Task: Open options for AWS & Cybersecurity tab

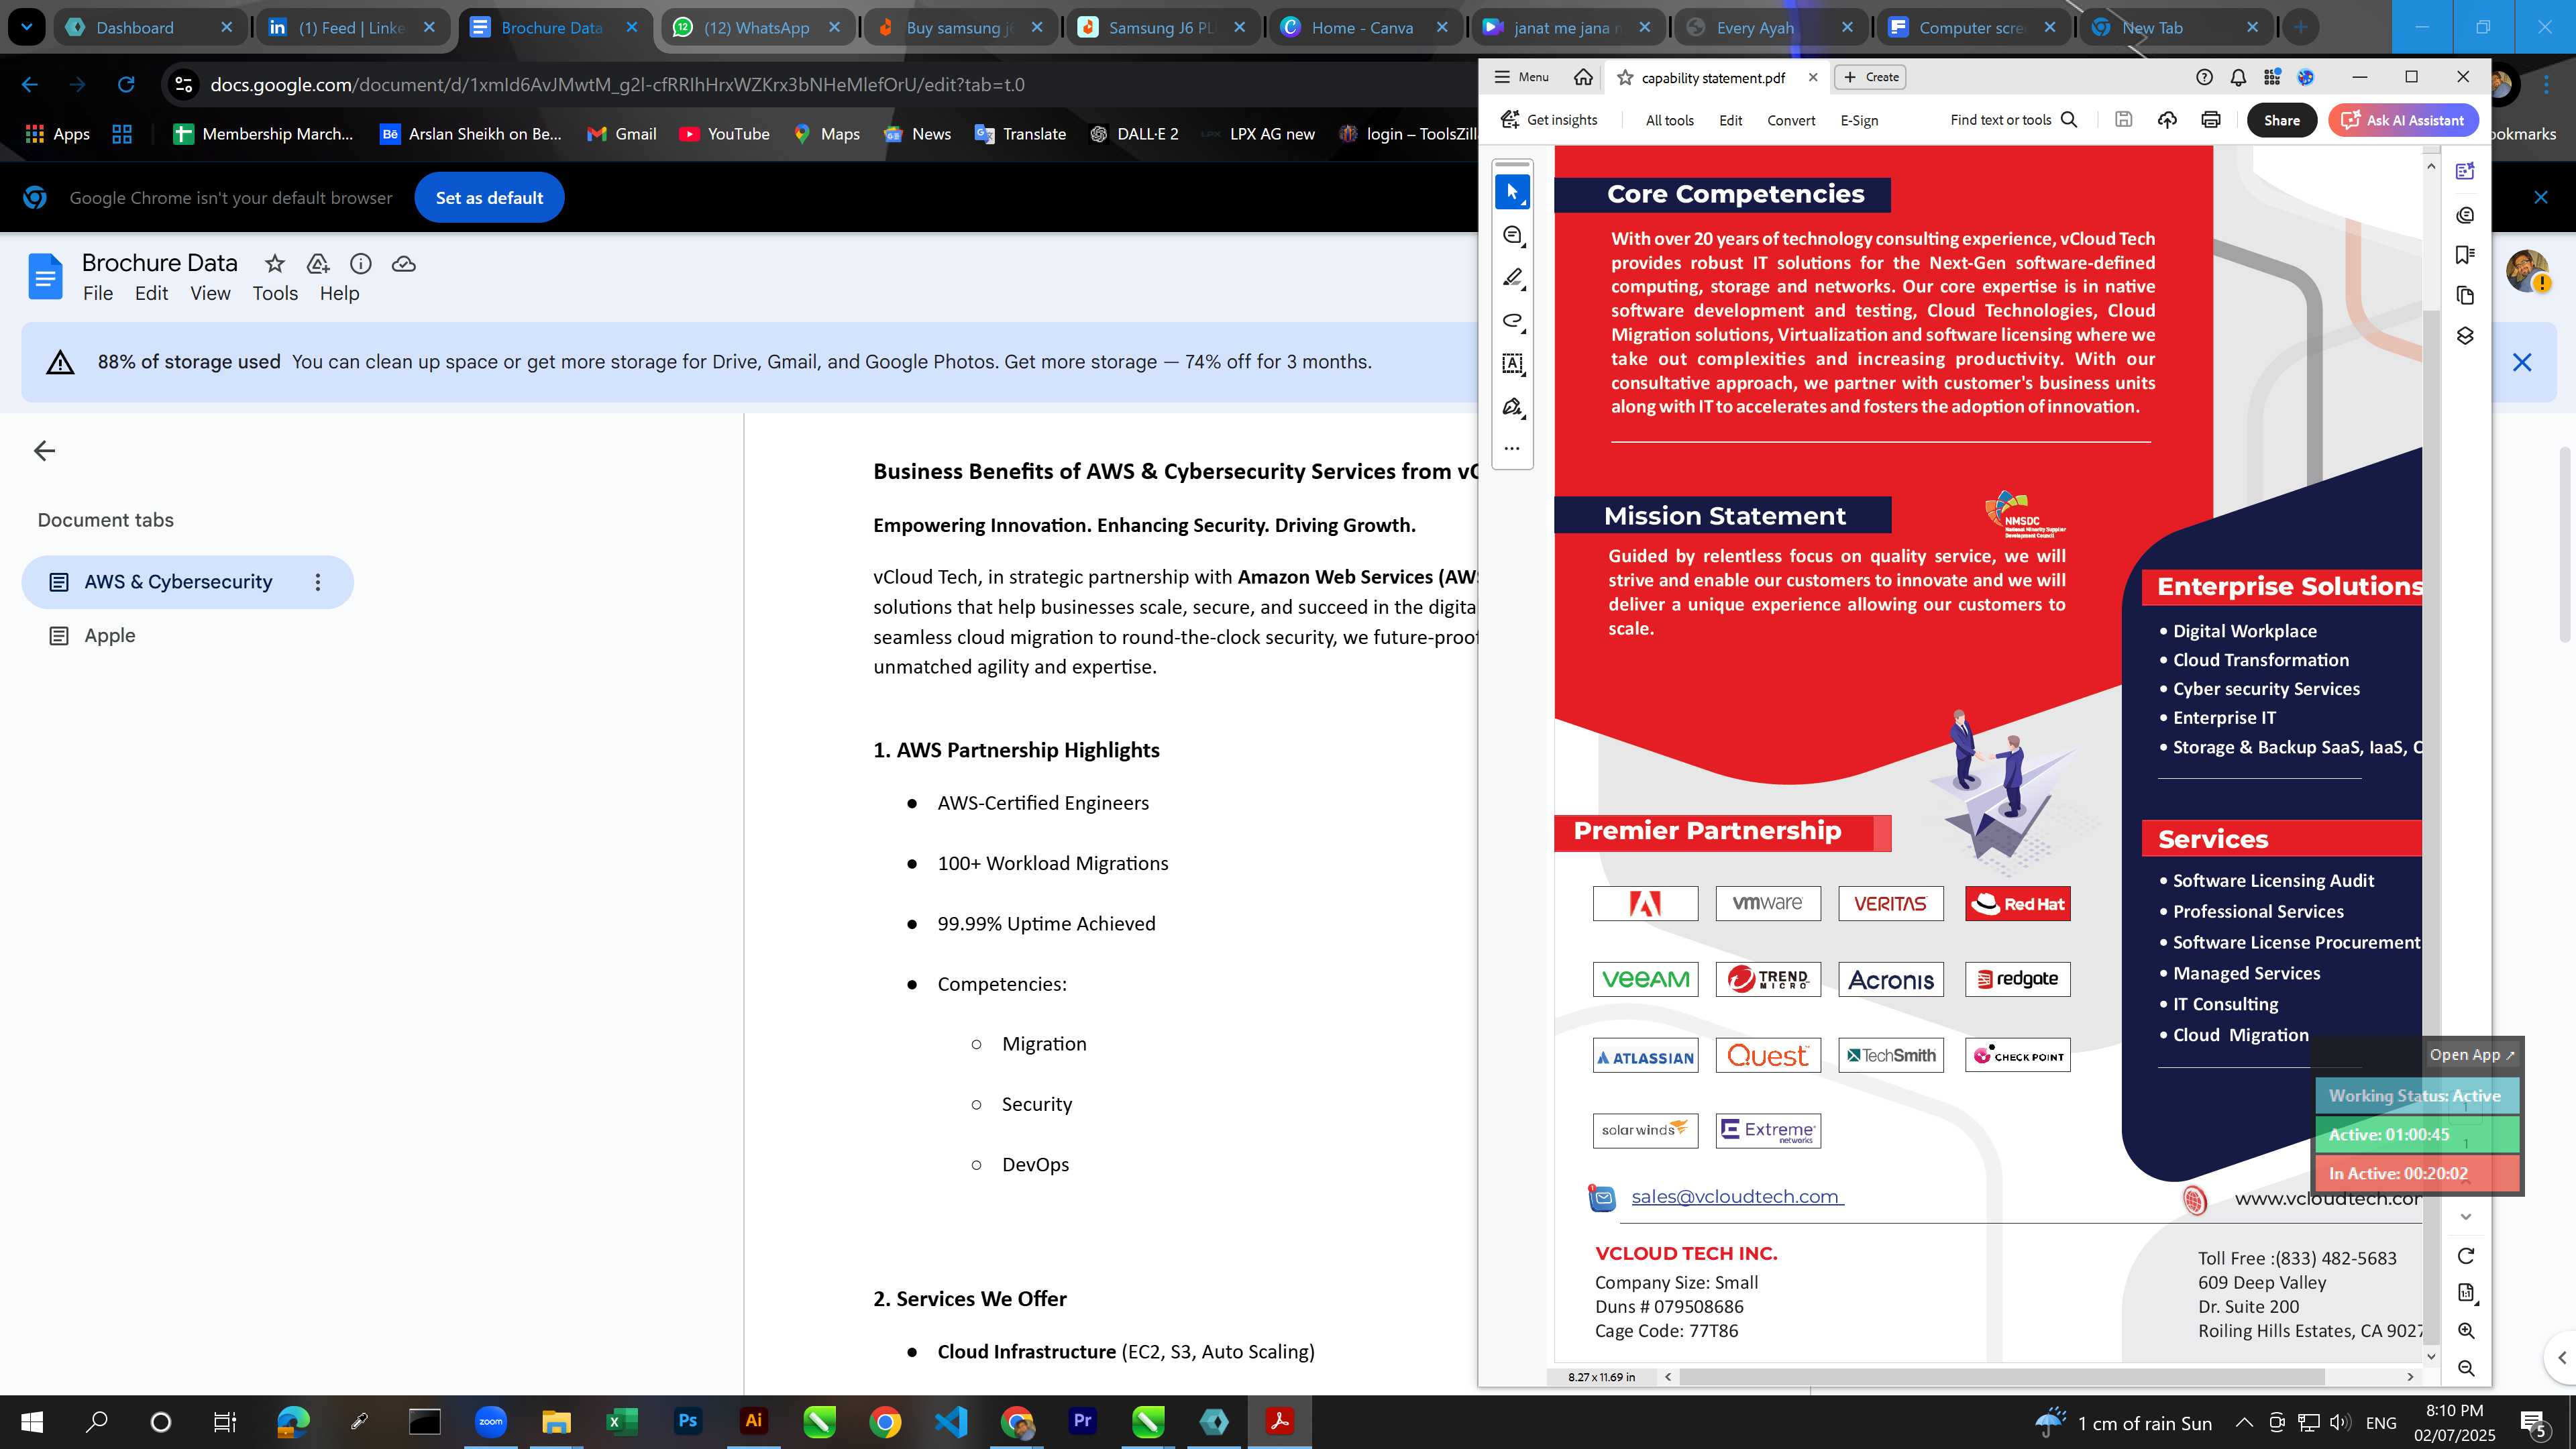Action: point(318,582)
